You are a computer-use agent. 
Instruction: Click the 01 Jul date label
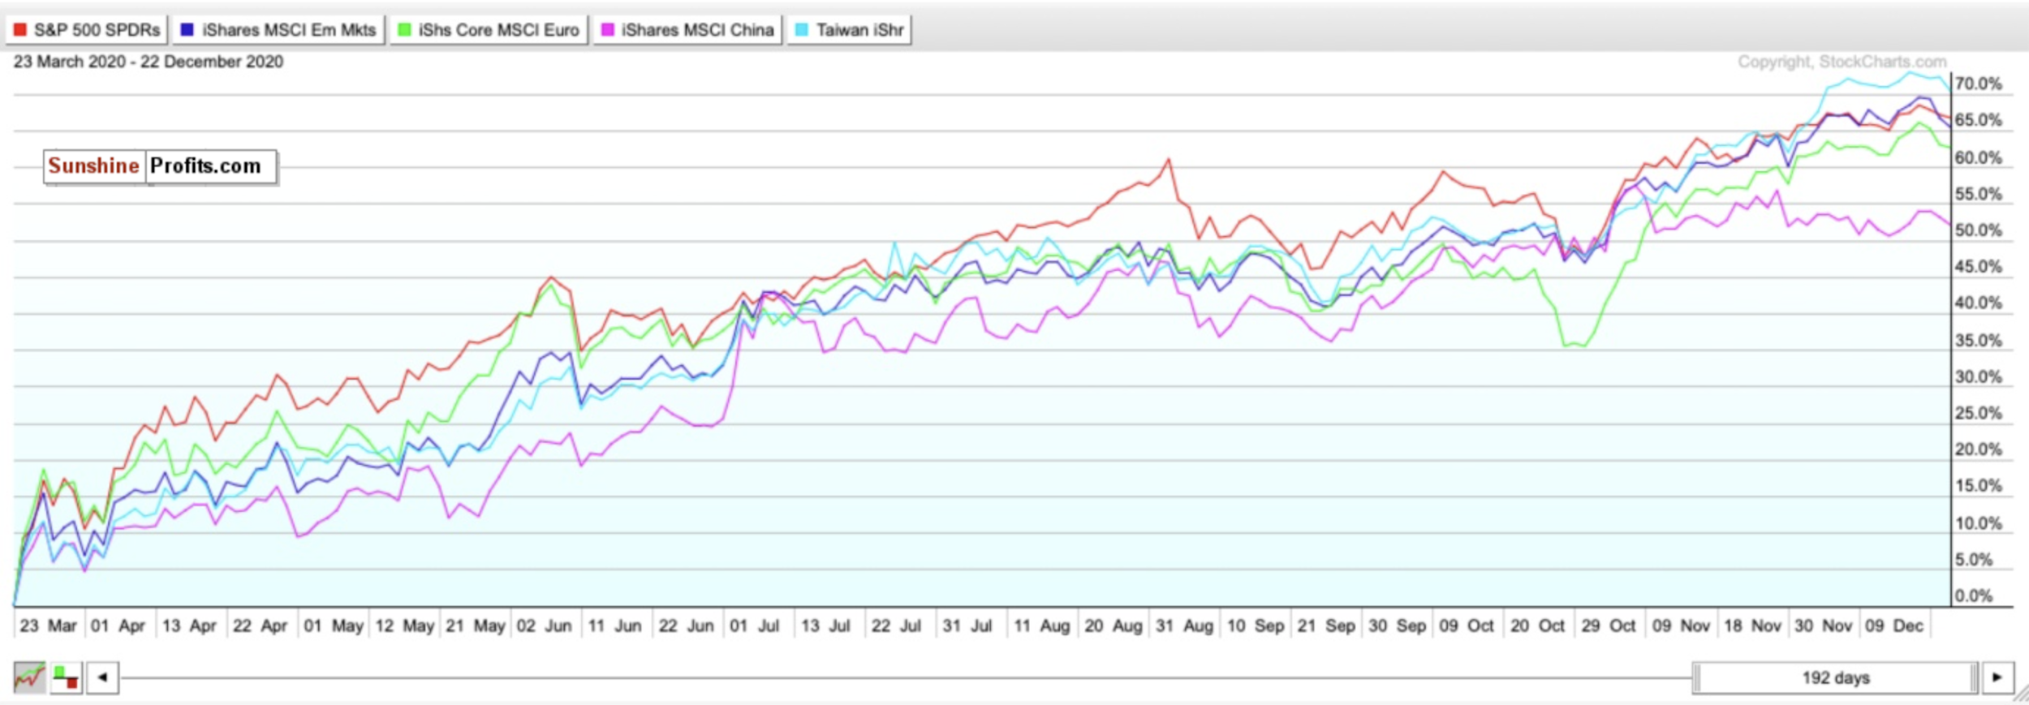click(x=755, y=626)
